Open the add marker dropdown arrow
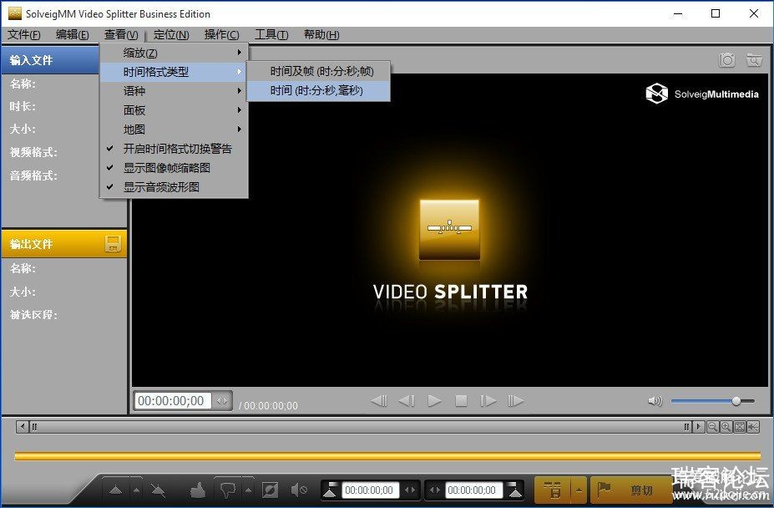The image size is (774, 508). 136,490
